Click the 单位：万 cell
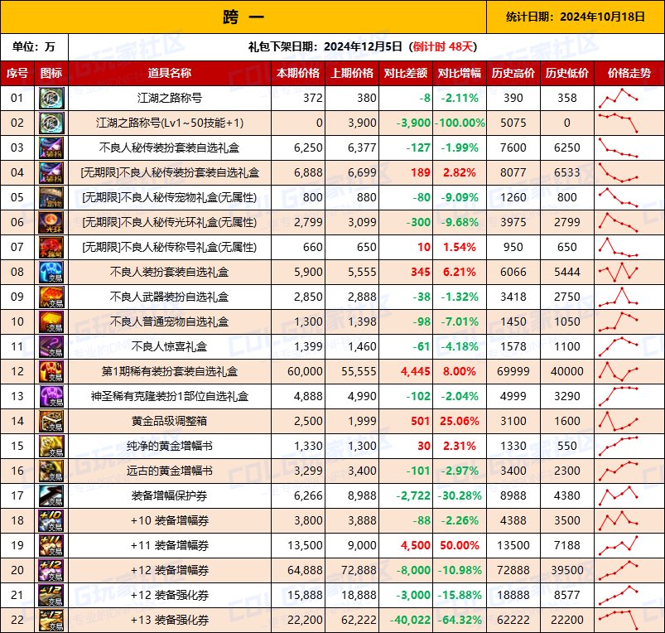This screenshot has width=665, height=633. (x=34, y=46)
